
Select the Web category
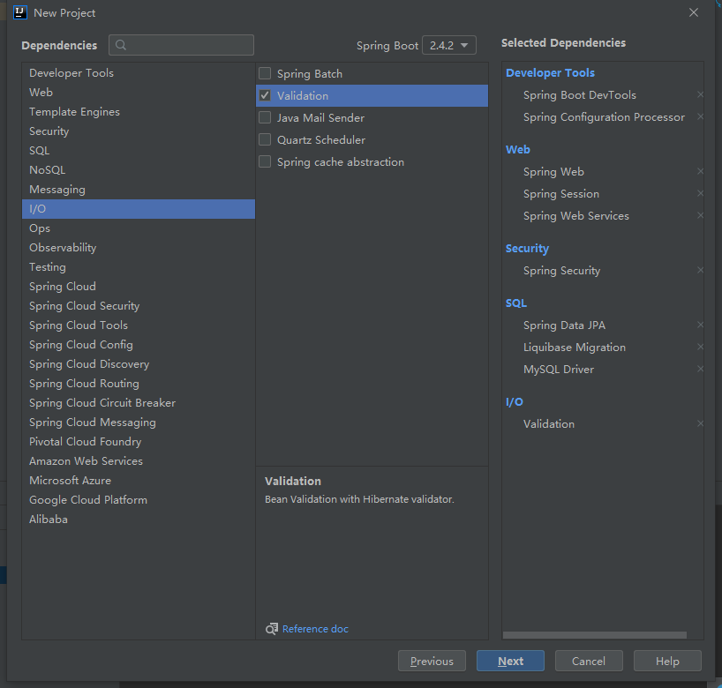[x=139, y=93]
